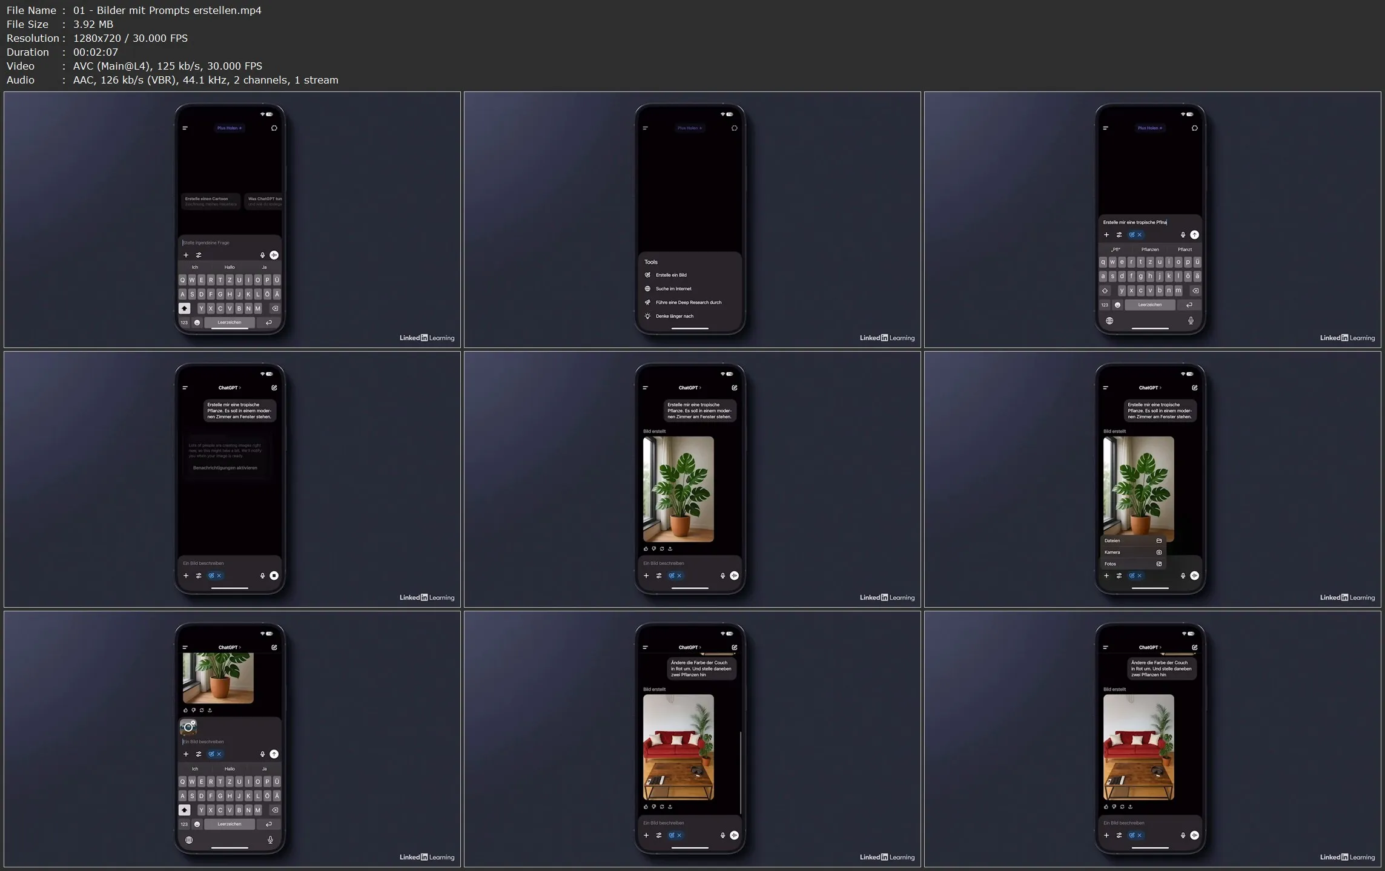Tap thumbs down above the attached photo composer
Image resolution: width=1385 pixels, height=871 pixels.
193,710
